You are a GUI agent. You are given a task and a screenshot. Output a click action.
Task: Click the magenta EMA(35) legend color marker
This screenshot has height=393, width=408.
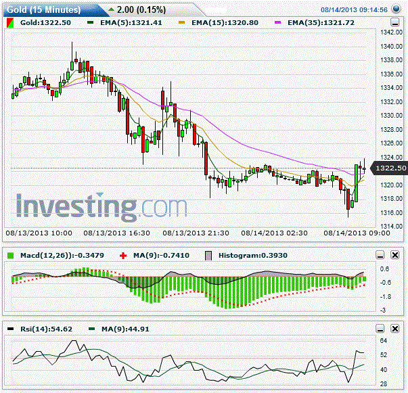click(278, 22)
